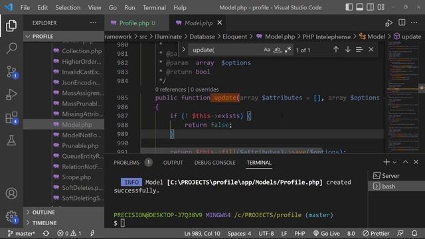The width and height of the screenshot is (425, 239).
Task: Toggle primary side bar layout icon
Action: pyautogui.click(x=349, y=7)
